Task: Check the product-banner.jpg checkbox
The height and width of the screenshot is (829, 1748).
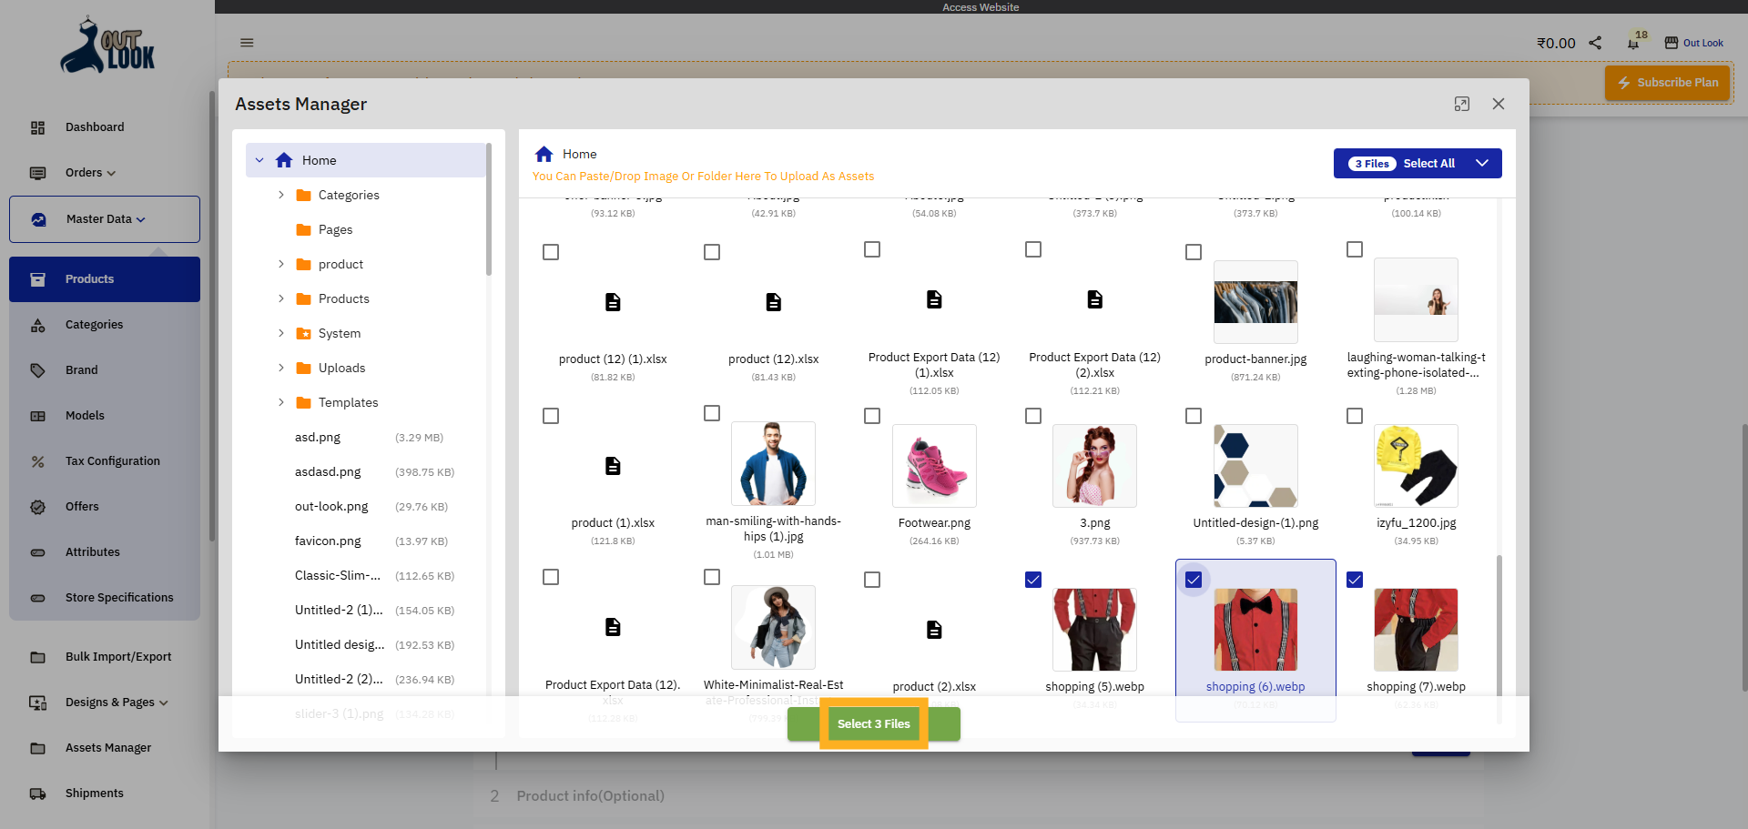Action: (1194, 252)
